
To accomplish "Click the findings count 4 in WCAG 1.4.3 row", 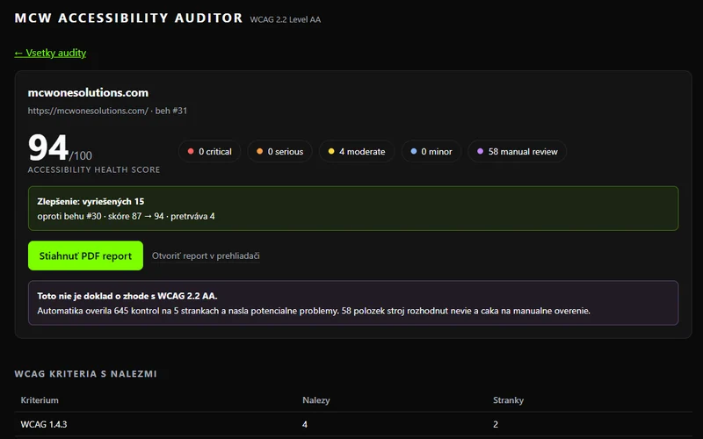I will [x=305, y=424].
